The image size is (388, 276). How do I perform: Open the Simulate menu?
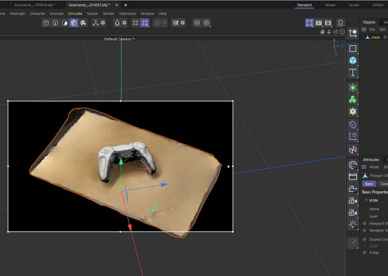click(75, 14)
